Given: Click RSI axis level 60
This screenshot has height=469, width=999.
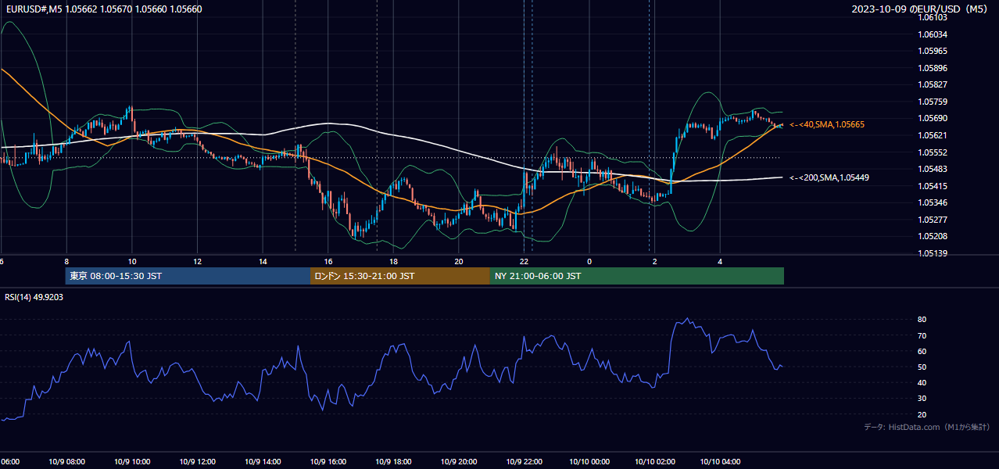Looking at the screenshot, I should 922,351.
